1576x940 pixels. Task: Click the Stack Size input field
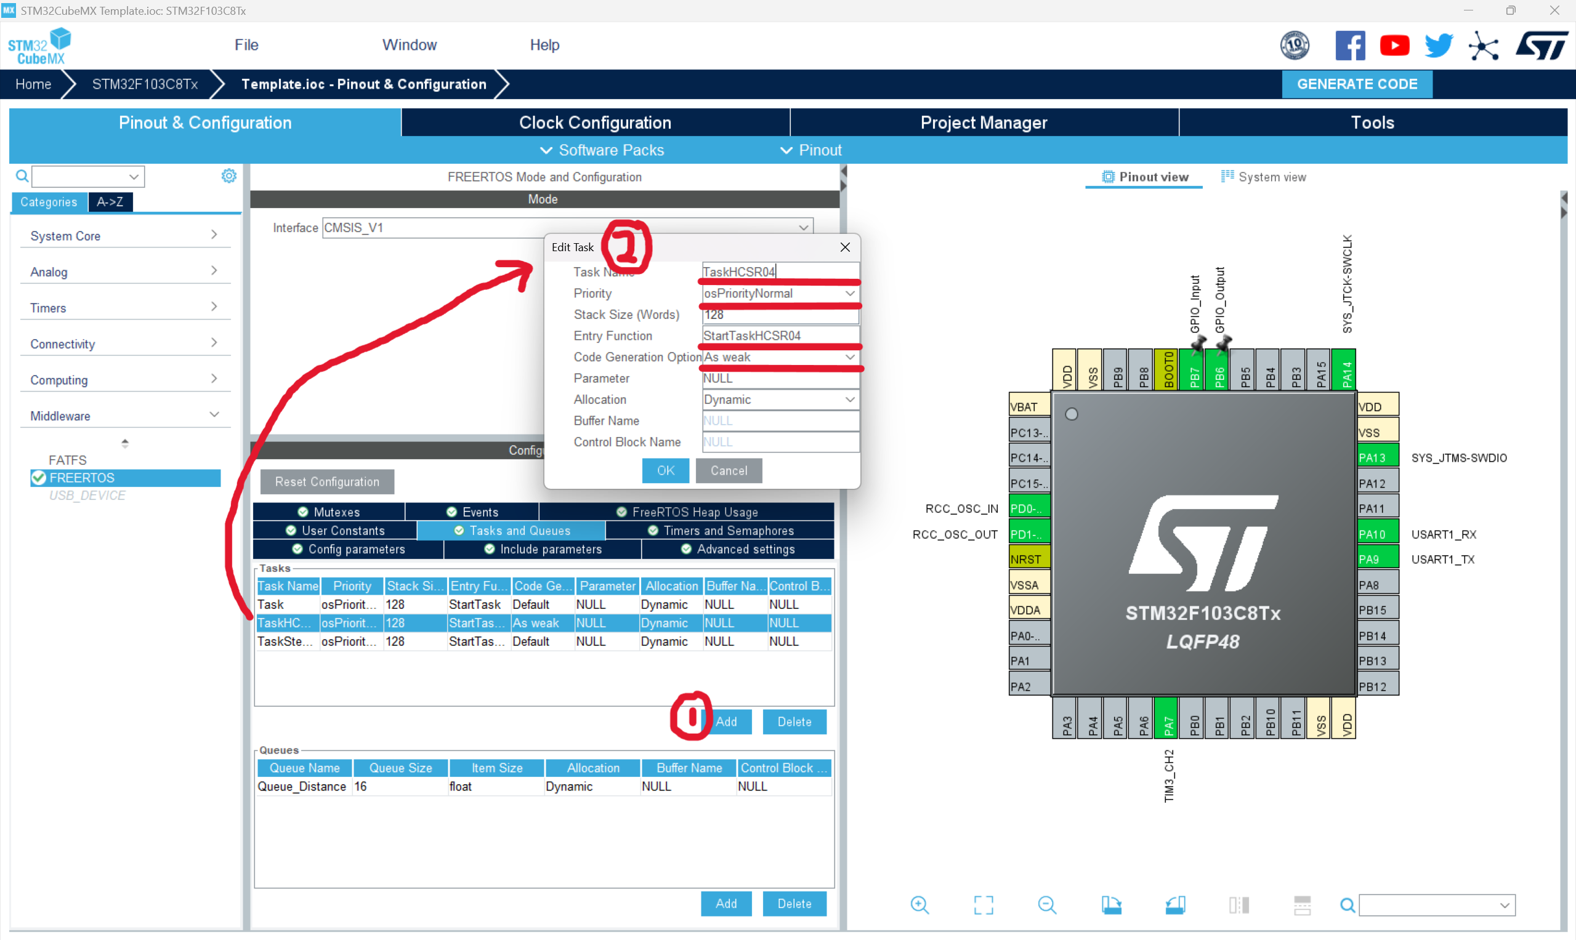(780, 315)
